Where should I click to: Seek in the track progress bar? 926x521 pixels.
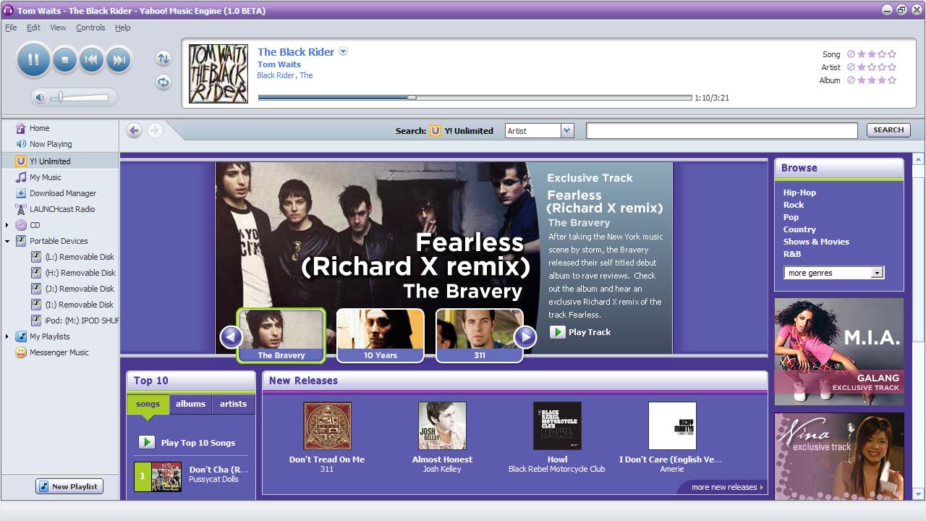(475, 98)
